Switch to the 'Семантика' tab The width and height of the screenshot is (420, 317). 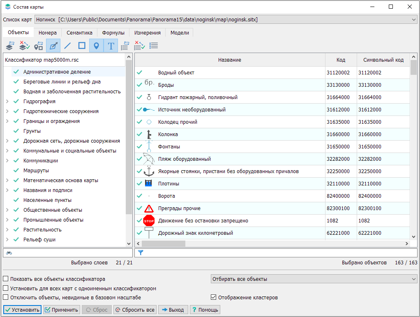[x=79, y=33]
